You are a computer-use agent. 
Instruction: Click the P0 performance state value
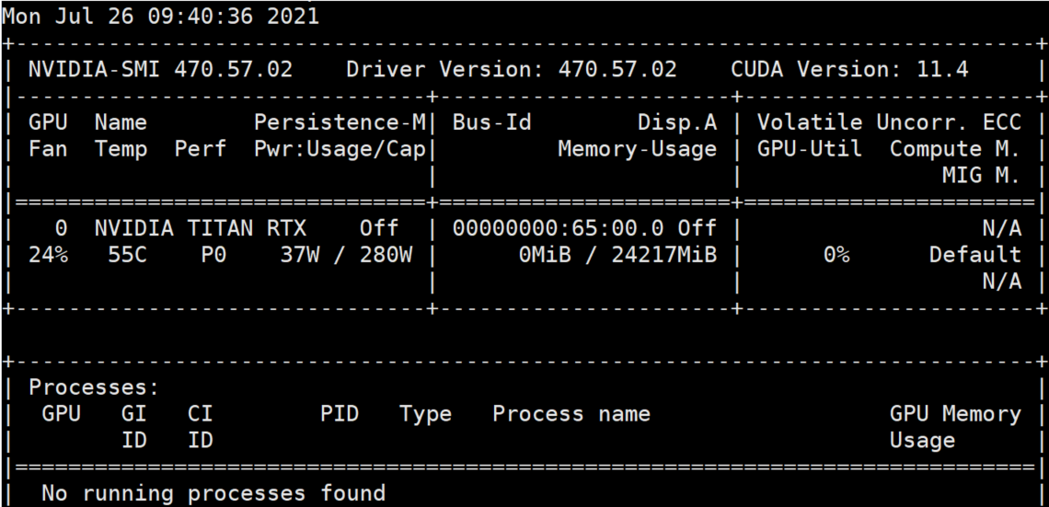(213, 255)
